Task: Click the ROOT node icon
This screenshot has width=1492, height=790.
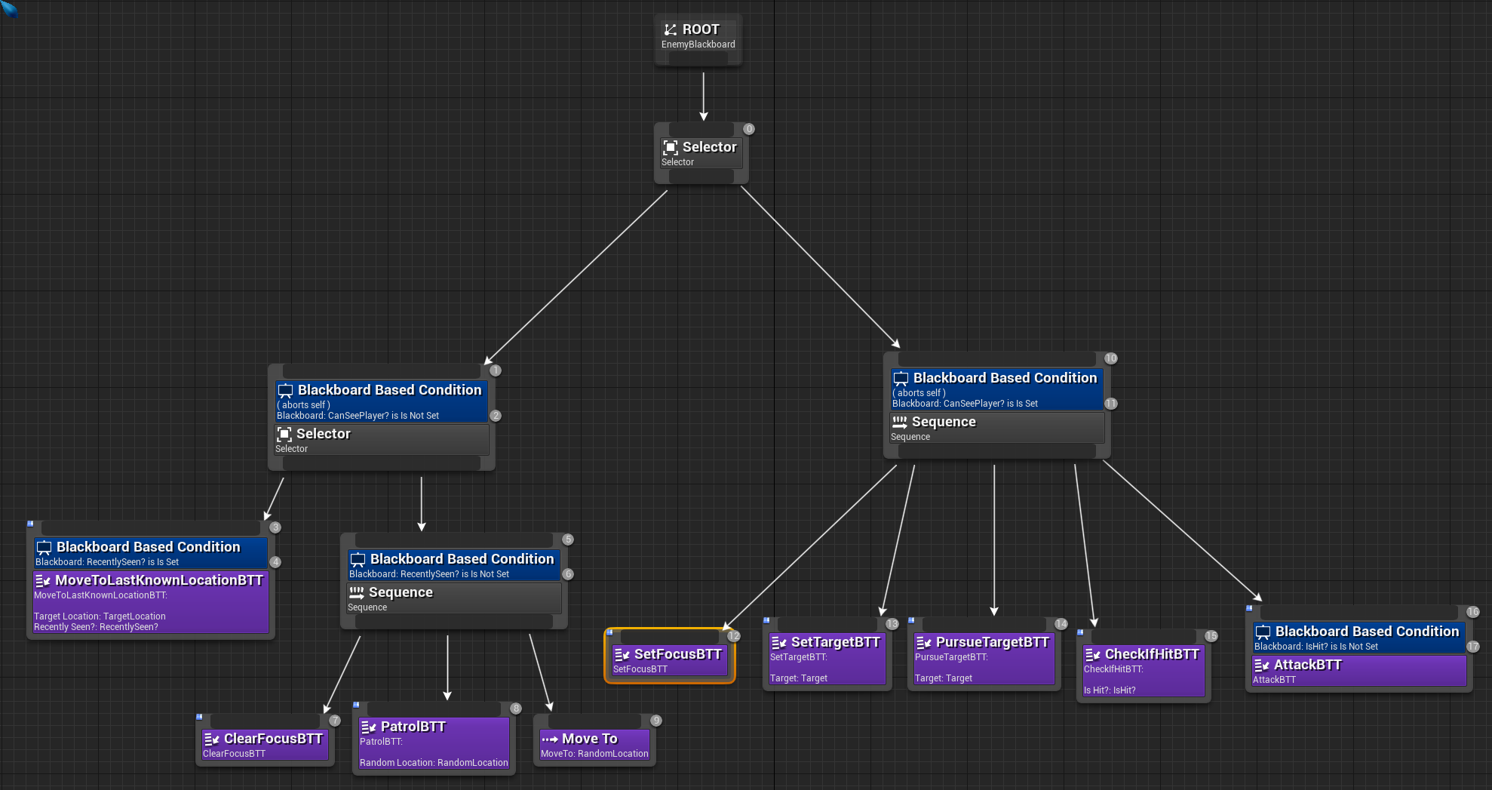Action: pos(670,29)
